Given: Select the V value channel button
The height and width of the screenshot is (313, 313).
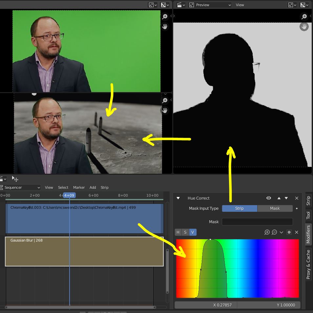Looking at the screenshot, I should 193,232.
